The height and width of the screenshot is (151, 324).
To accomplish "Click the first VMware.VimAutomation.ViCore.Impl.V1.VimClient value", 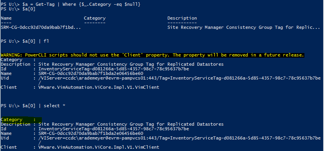I will point(99,87).
